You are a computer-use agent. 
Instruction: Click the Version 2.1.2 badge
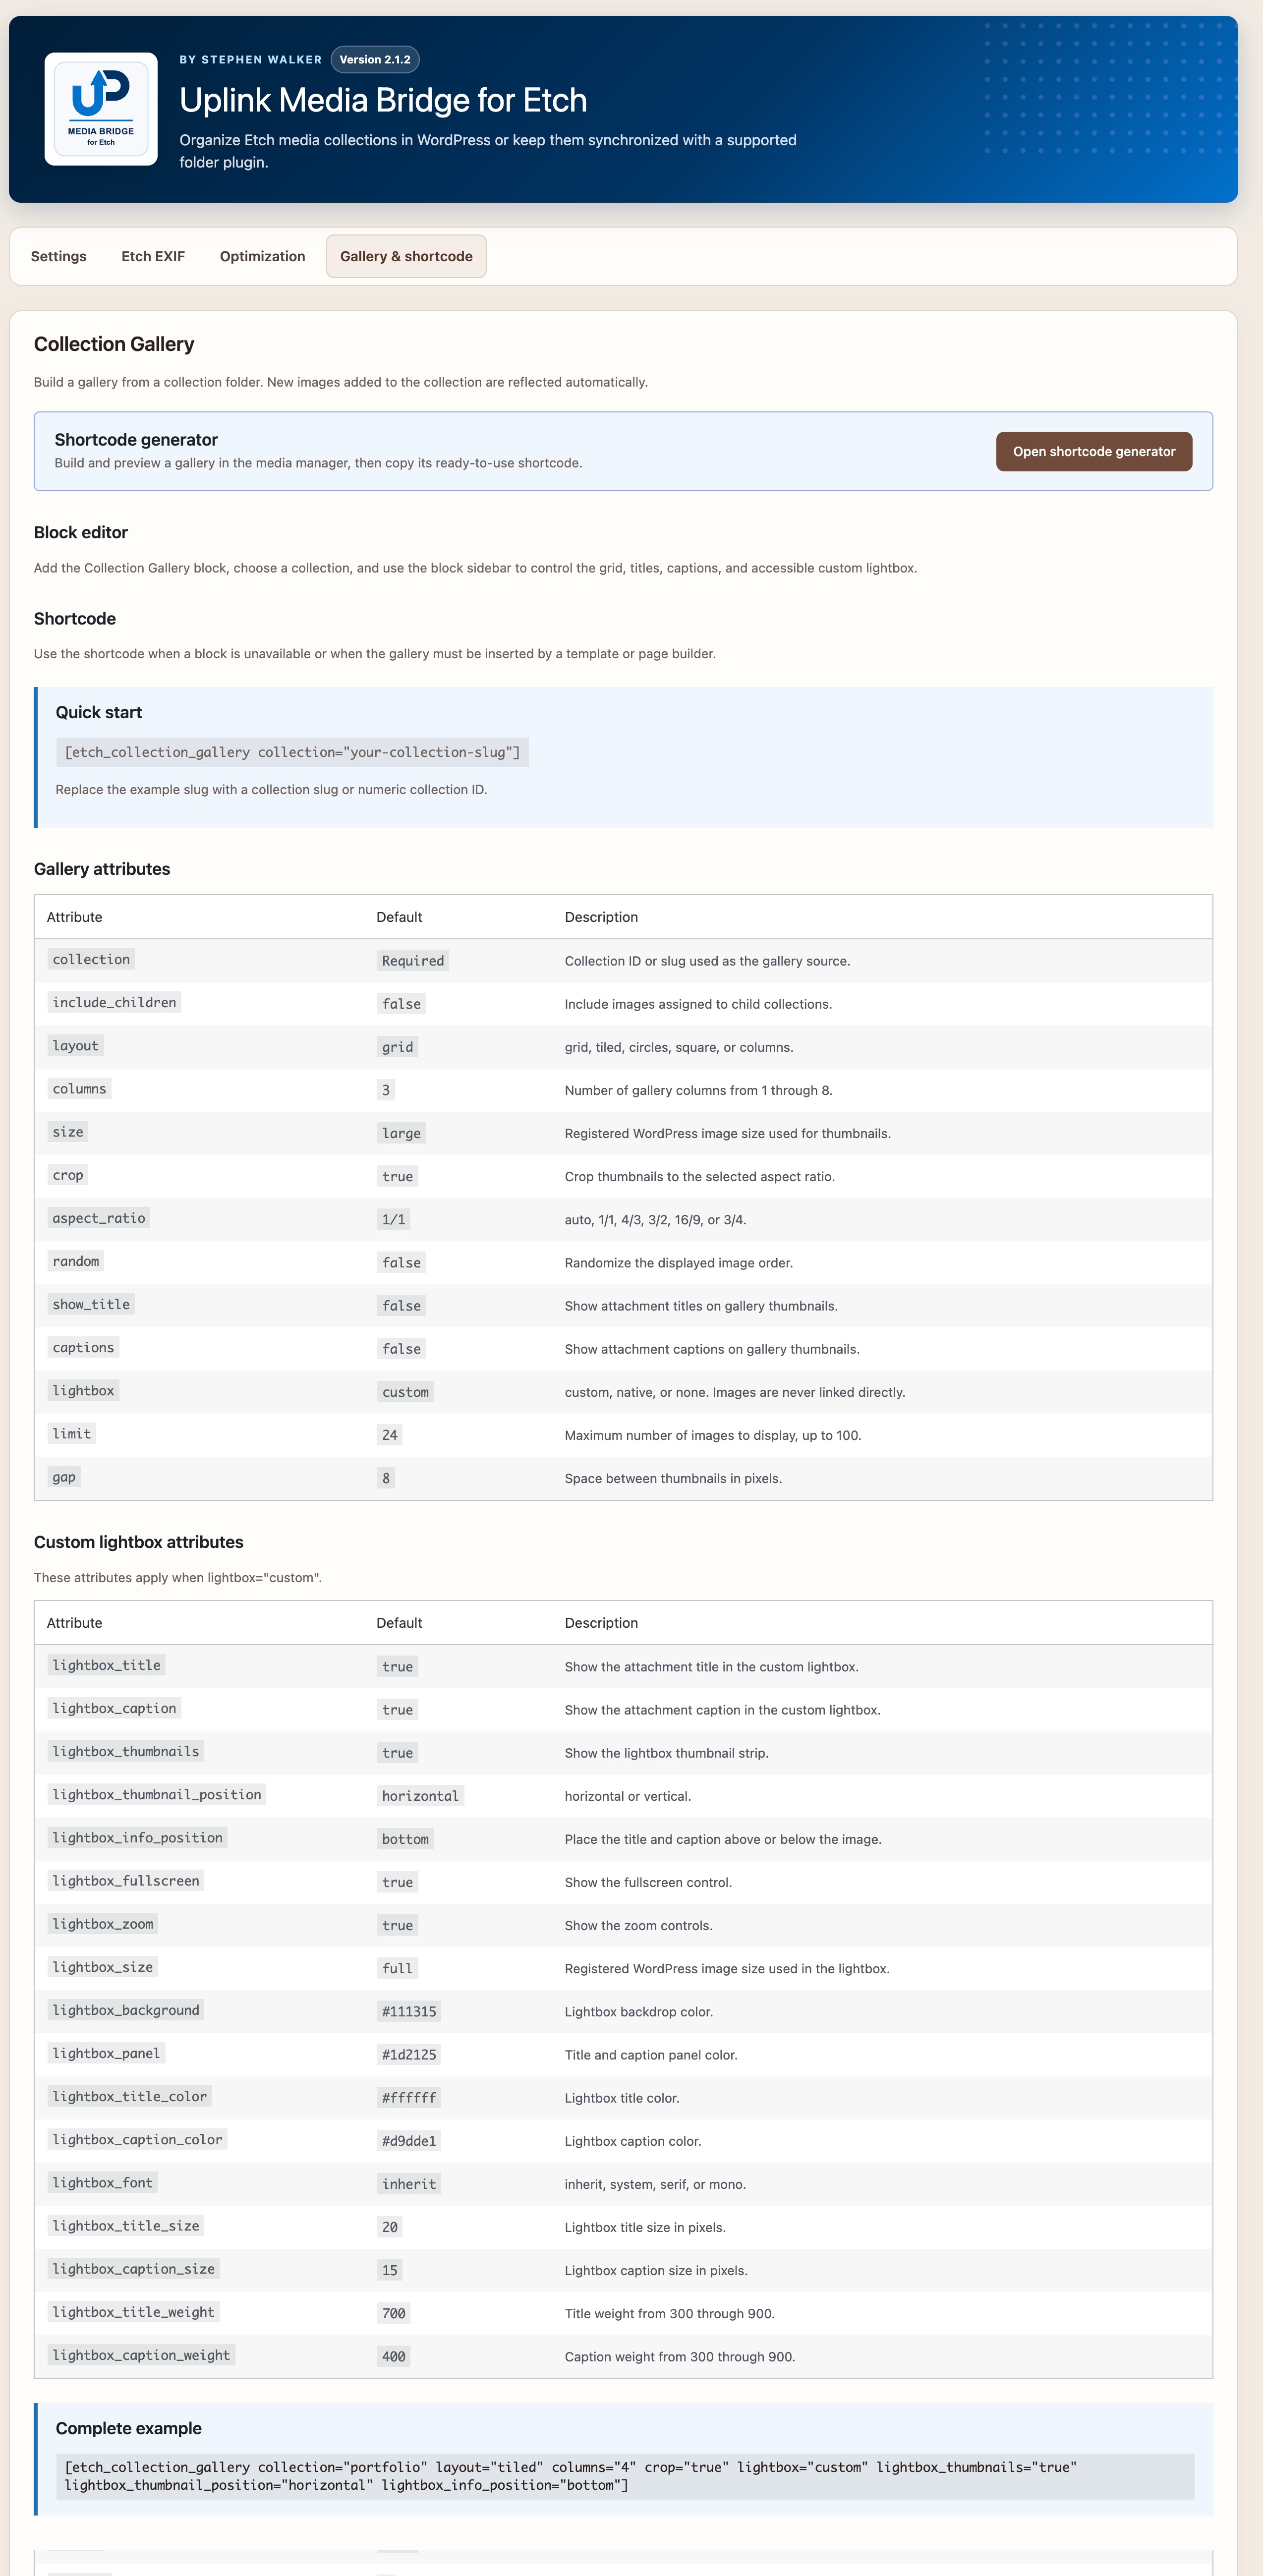click(x=375, y=60)
